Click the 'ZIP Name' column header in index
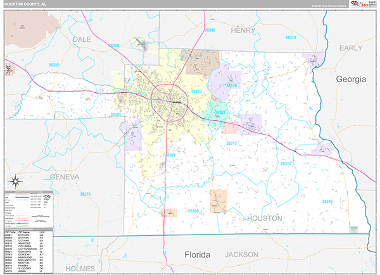The image size is (380, 275). [x=24, y=232]
